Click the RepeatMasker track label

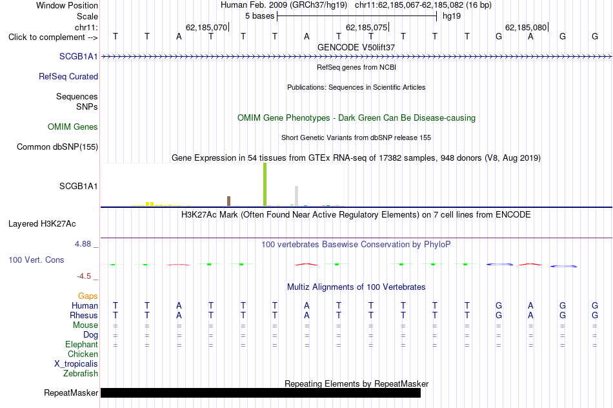point(71,393)
